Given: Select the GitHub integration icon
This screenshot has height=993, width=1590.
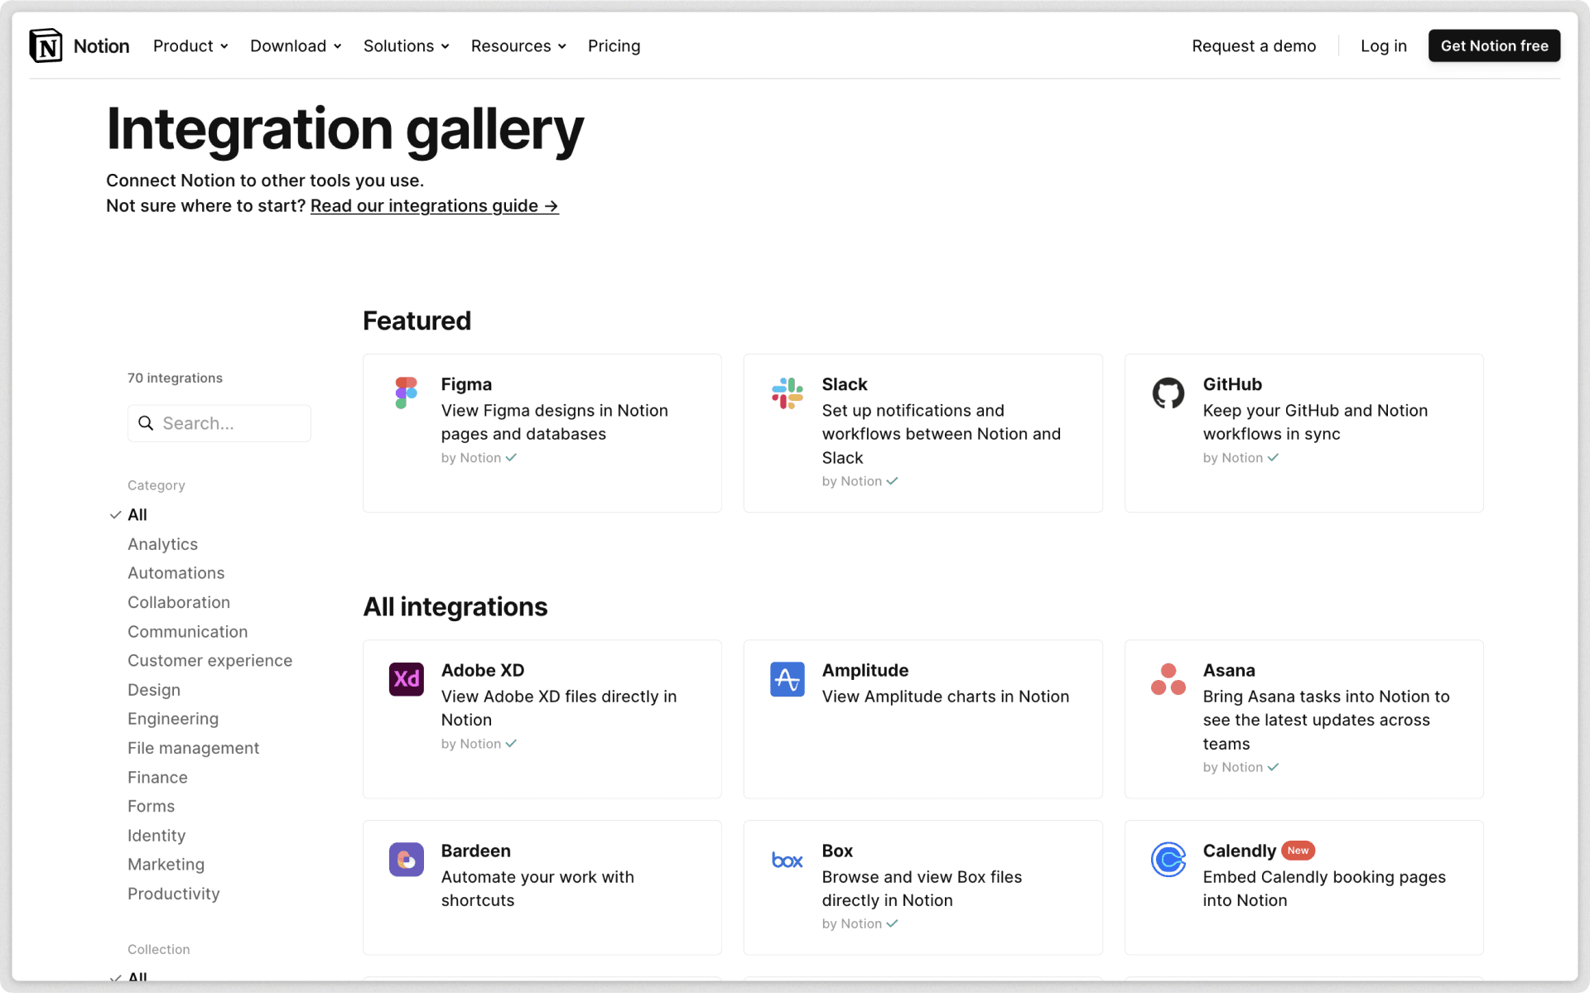Looking at the screenshot, I should [x=1168, y=393].
